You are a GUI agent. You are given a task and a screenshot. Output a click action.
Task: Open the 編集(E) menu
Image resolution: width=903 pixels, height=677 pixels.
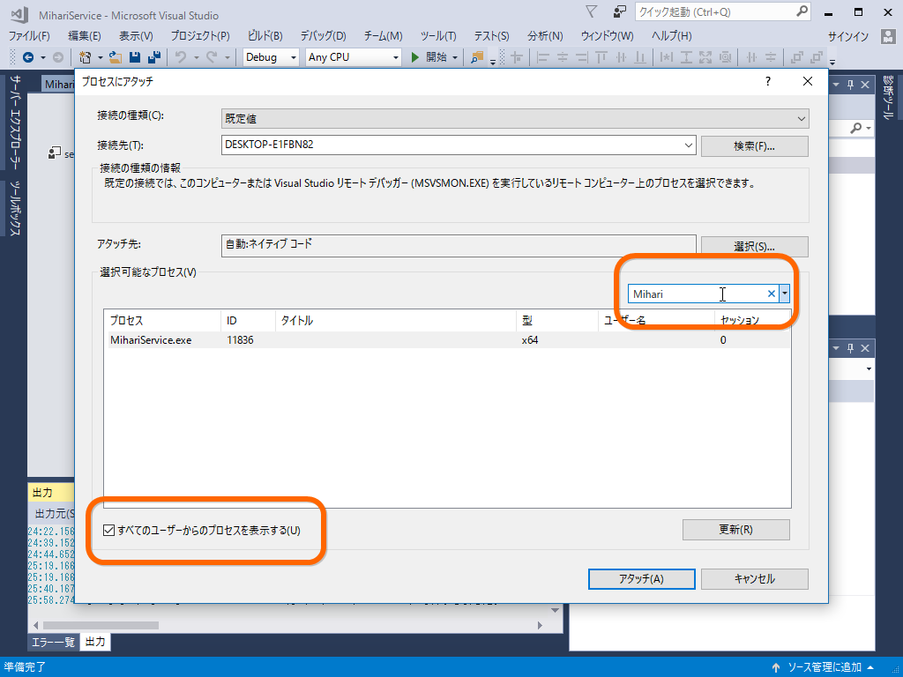tap(84, 35)
